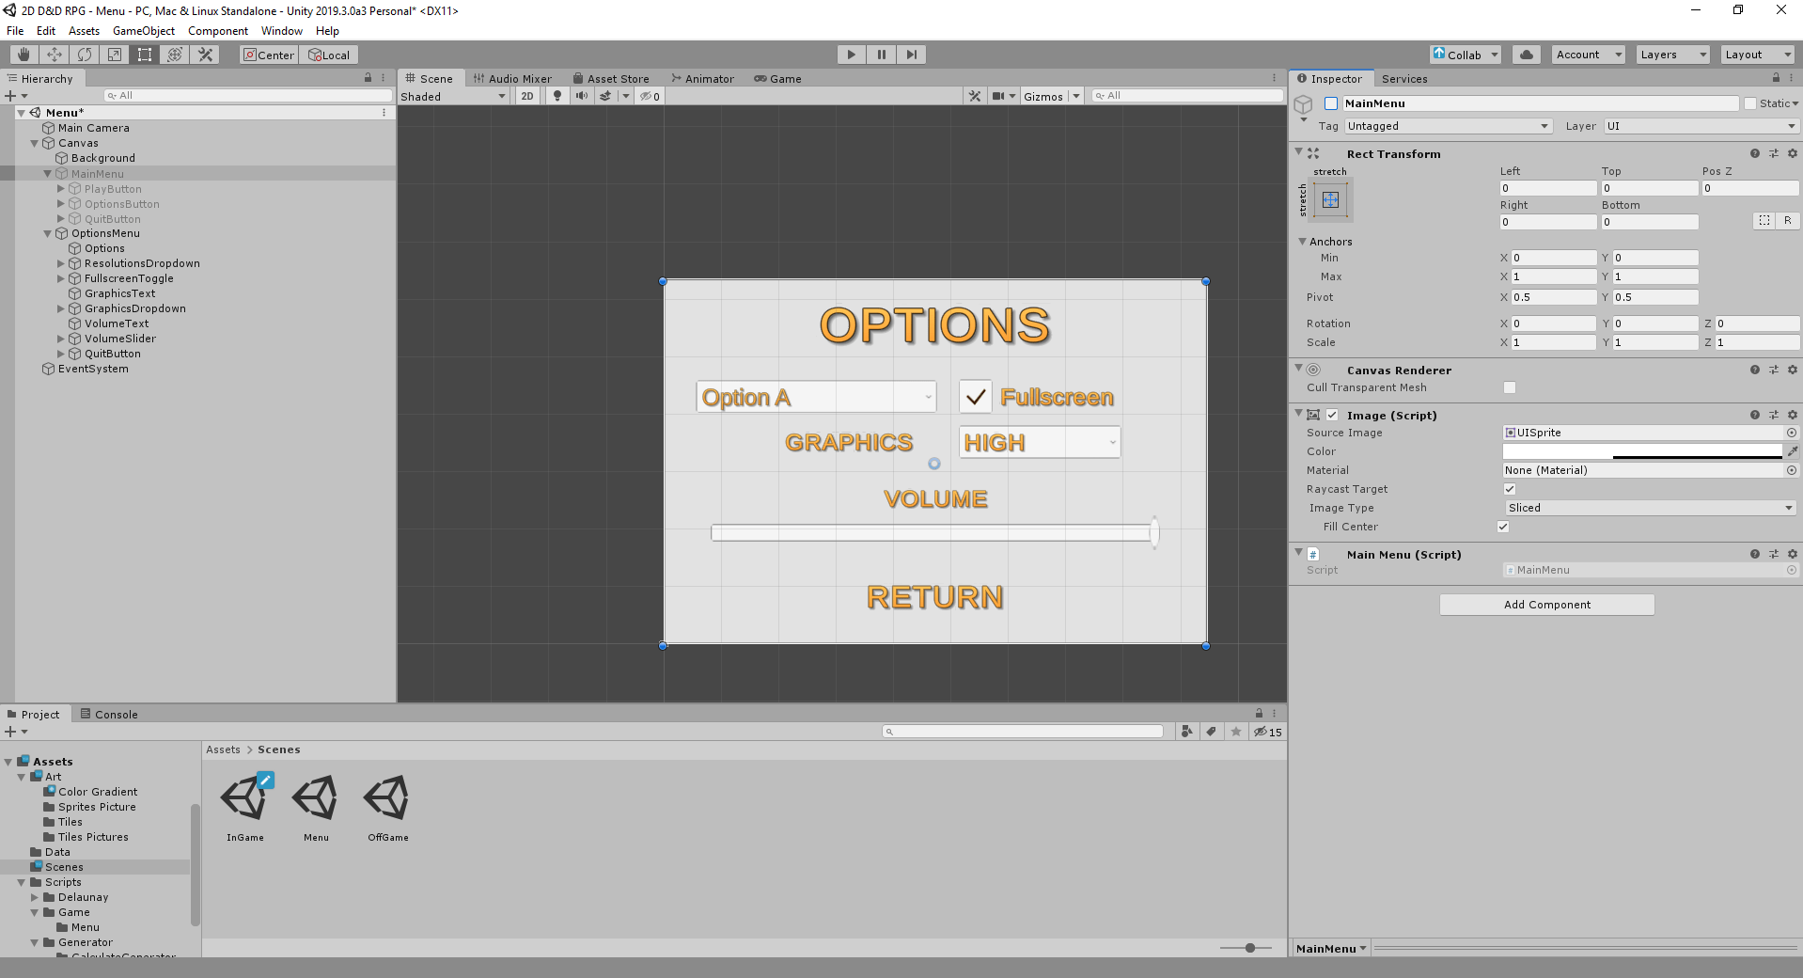The height and width of the screenshot is (978, 1803).
Task: Toggle the Local handle rotation button
Action: 329,55
